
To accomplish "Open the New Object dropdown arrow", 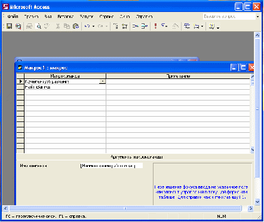I will click(202, 26).
